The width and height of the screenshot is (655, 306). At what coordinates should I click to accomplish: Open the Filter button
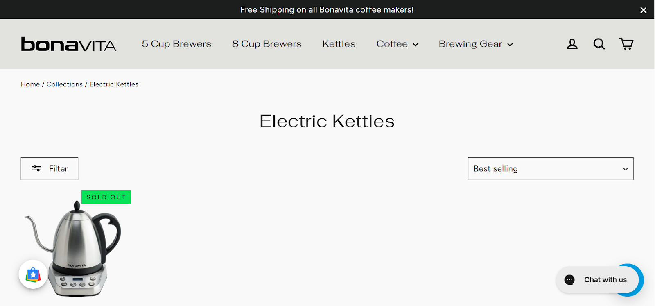point(50,169)
